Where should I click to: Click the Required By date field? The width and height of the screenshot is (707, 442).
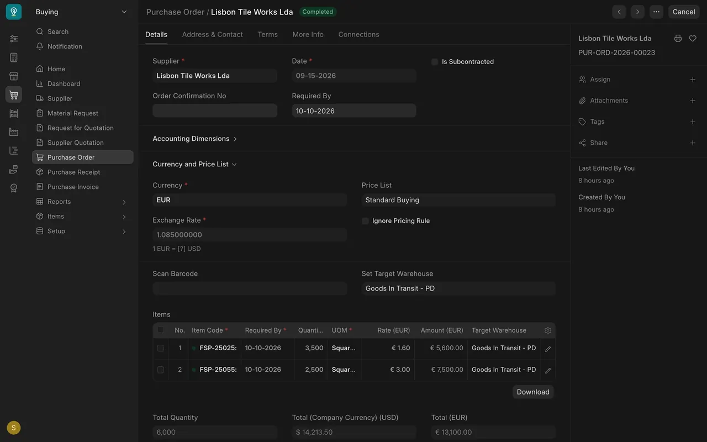pyautogui.click(x=354, y=110)
